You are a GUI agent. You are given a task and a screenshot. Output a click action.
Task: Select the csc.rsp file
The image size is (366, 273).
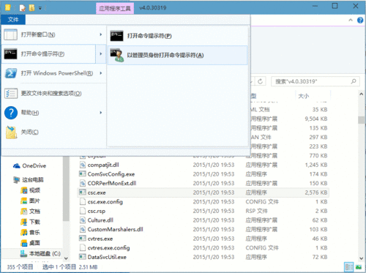pyautogui.click(x=97, y=211)
